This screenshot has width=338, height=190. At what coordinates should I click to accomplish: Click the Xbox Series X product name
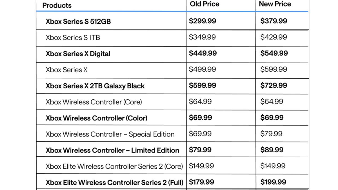point(66,70)
